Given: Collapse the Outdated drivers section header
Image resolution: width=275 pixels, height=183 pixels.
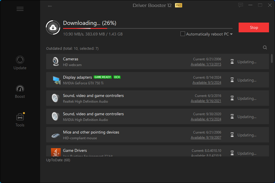Looking at the screenshot, I should tap(72, 49).
